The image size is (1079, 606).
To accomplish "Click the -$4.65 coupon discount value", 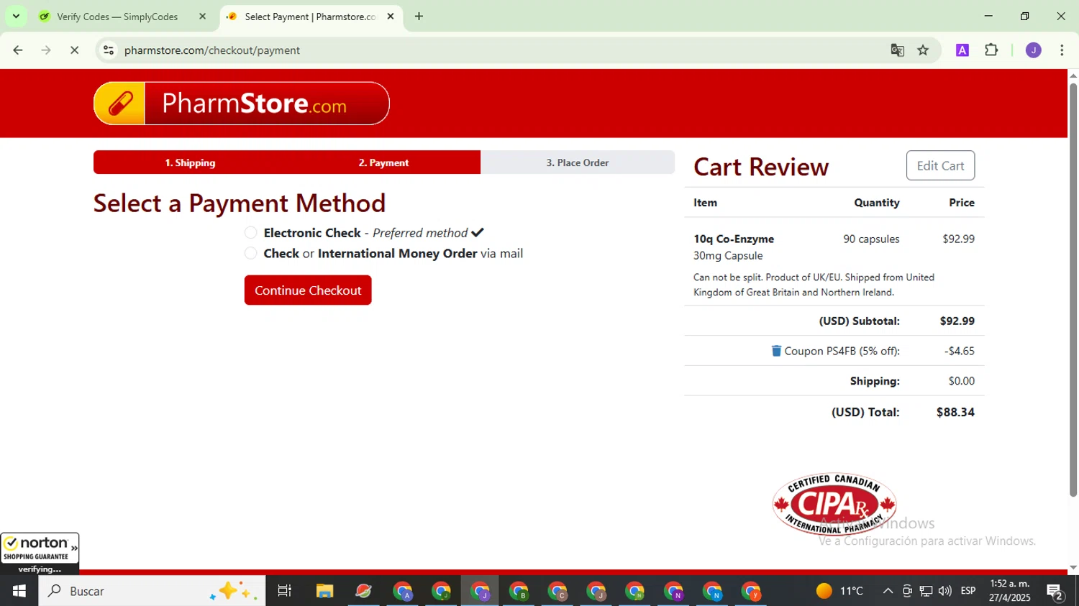I will [x=960, y=351].
